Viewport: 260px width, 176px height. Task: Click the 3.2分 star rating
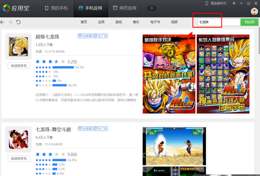point(56,62)
